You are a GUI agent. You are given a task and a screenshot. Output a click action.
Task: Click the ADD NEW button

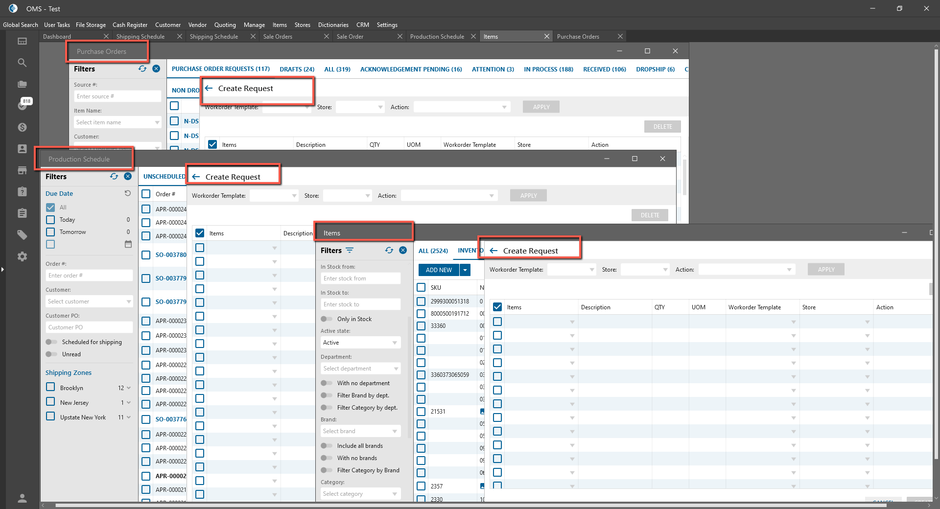pos(439,270)
